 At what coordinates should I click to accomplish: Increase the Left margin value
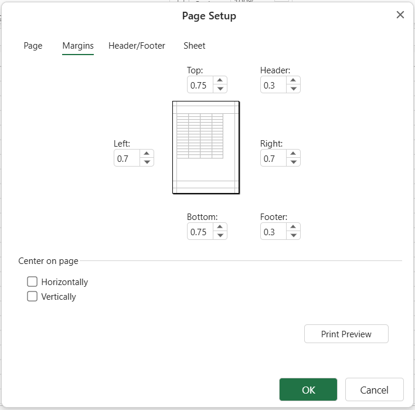(x=147, y=154)
